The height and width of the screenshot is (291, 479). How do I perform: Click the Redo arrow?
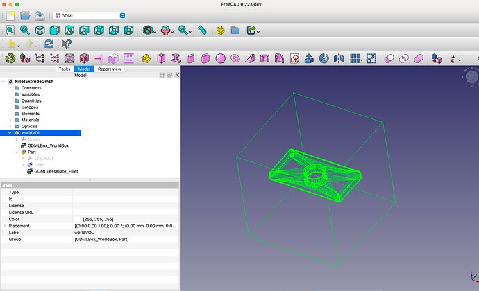pyautogui.click(x=29, y=44)
